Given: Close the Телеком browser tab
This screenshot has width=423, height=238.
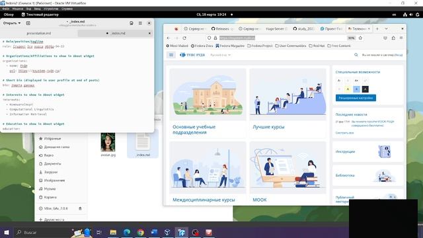Looking at the screenshot, I should (x=369, y=28).
